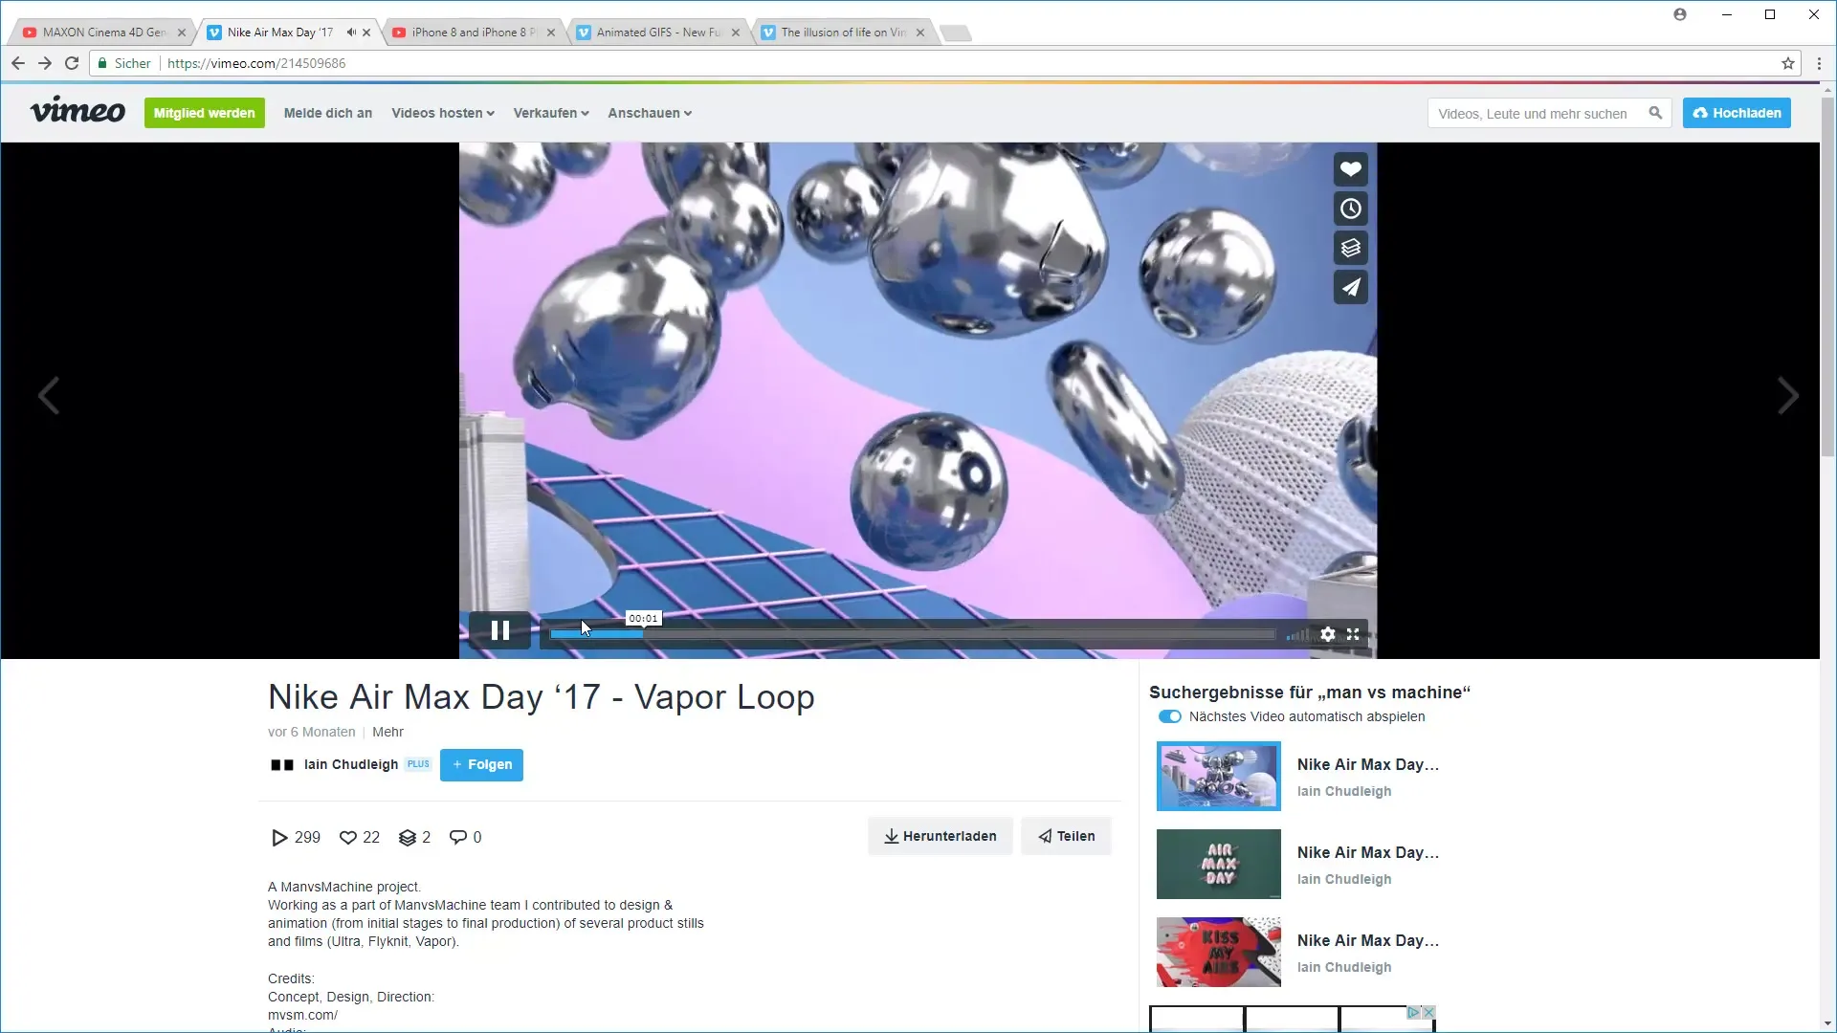Click the play count icon showing 299
Image resolution: width=1837 pixels, height=1033 pixels.
coord(279,838)
